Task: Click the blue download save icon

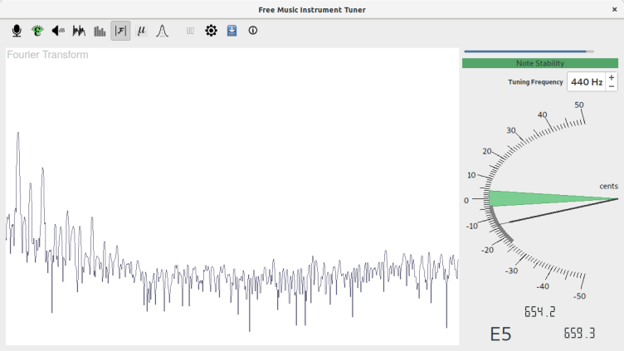Action: tap(232, 31)
